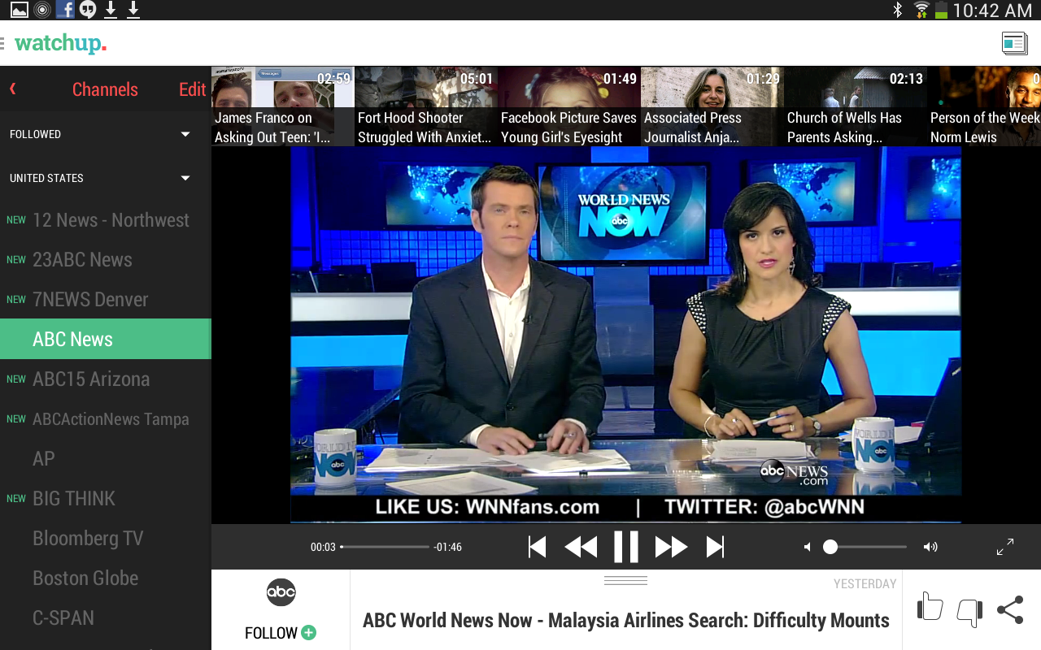Adjust the volume slider
1041x650 pixels.
pos(865,547)
